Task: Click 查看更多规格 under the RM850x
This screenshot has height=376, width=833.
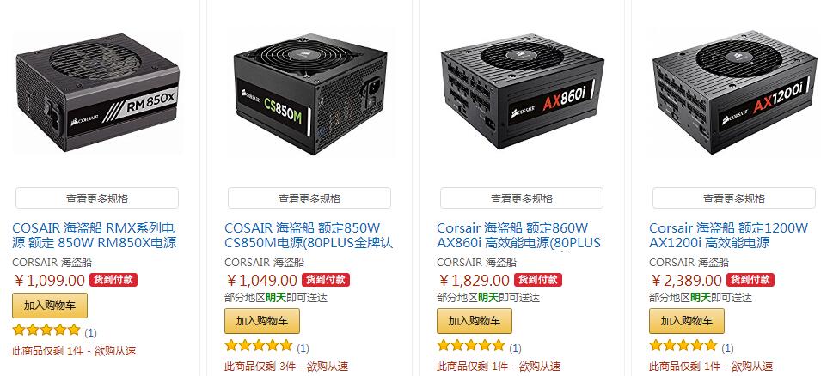Action: (97, 198)
